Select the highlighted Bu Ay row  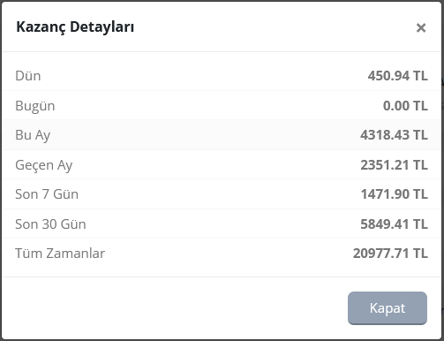[x=222, y=135]
